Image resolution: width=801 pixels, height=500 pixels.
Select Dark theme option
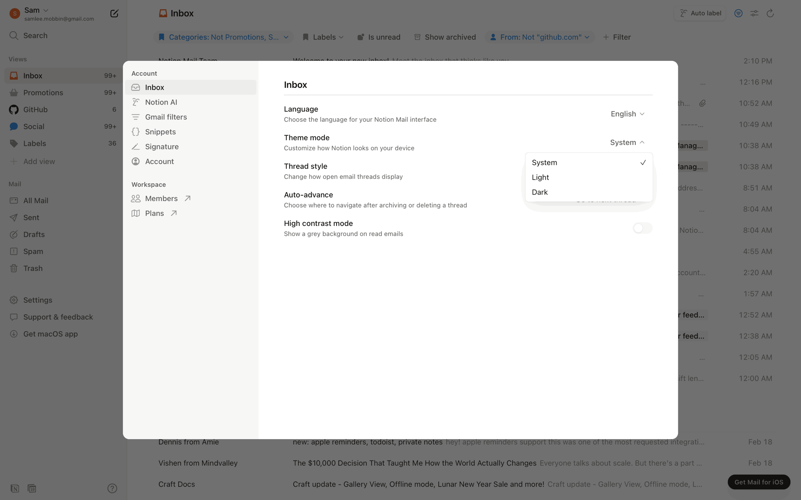tap(589, 192)
